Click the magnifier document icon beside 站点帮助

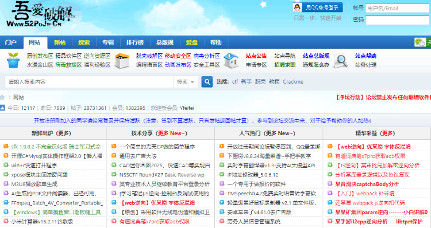click(x=341, y=61)
